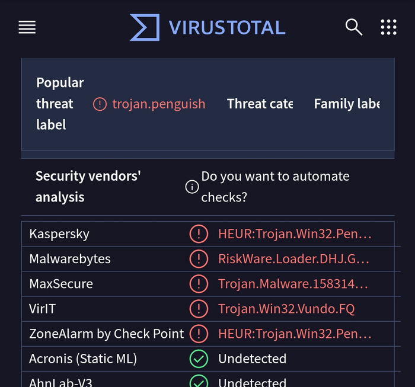The image size is (415, 387).
Task: Click the info icon beside automate checks
Action: click(x=191, y=187)
